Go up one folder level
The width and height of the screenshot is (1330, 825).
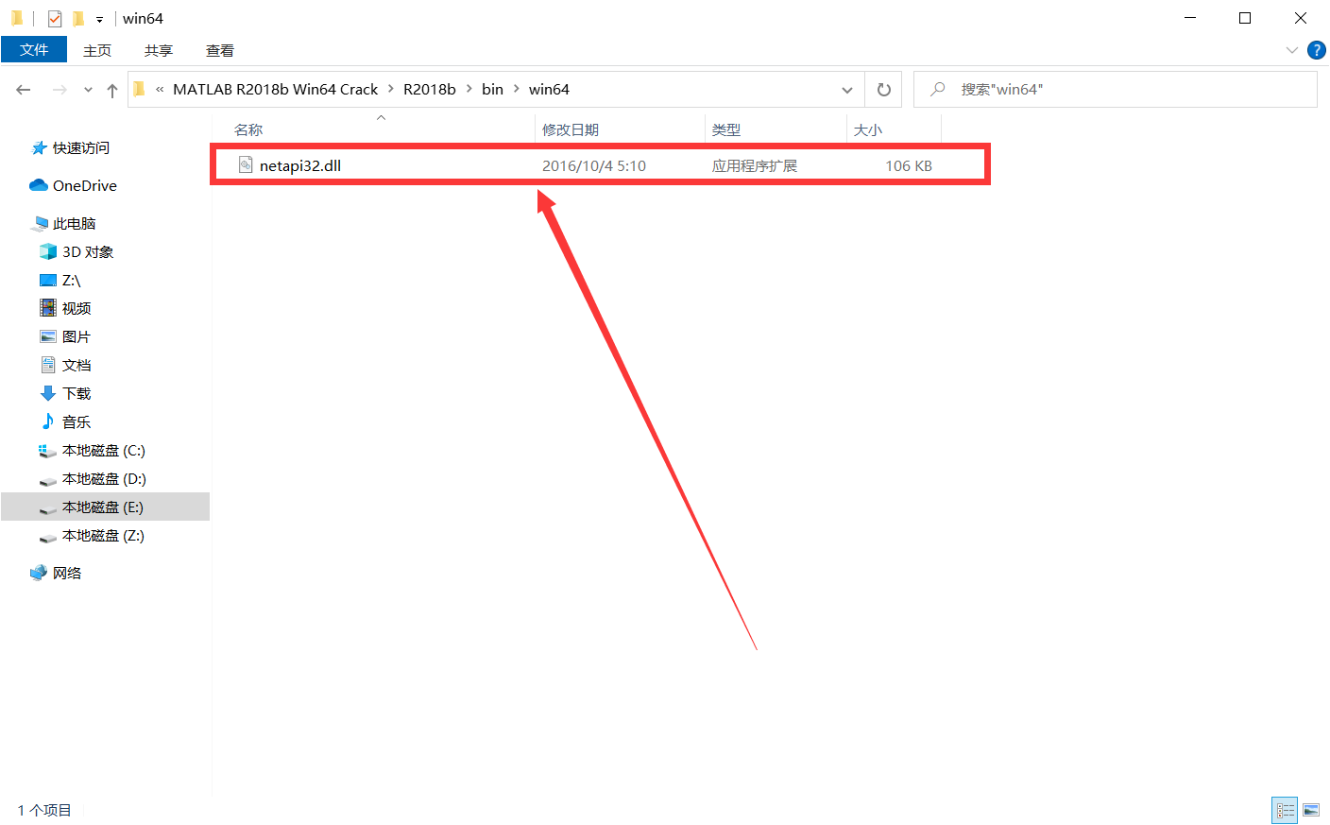point(112,90)
